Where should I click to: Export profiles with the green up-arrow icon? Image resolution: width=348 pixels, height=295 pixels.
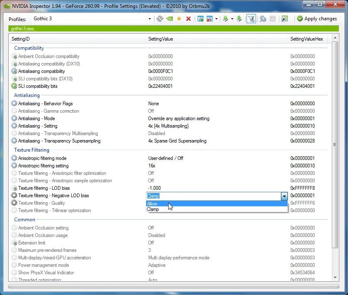[225, 19]
